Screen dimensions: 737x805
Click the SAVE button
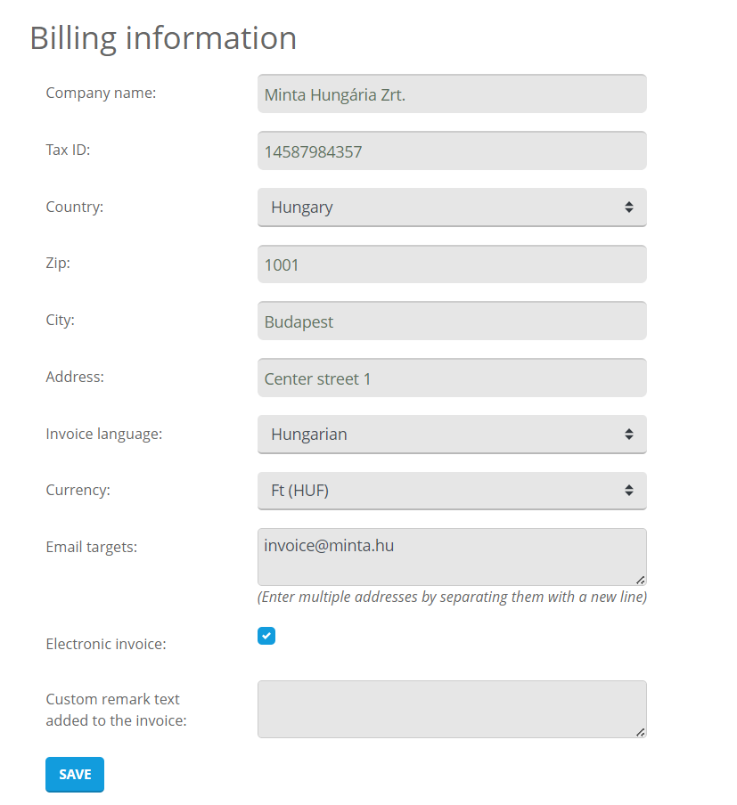pyautogui.click(x=75, y=775)
